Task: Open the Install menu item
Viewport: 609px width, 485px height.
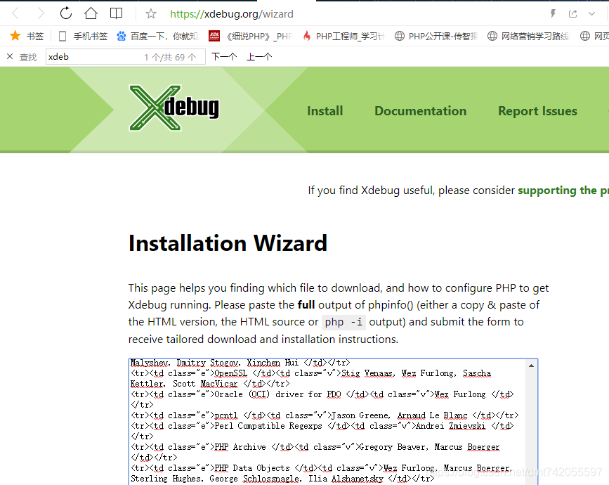Action: click(325, 111)
